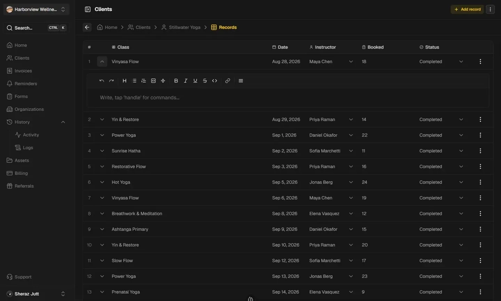Undo the last edit in the note editor
The width and height of the screenshot is (501, 301).
point(102,81)
